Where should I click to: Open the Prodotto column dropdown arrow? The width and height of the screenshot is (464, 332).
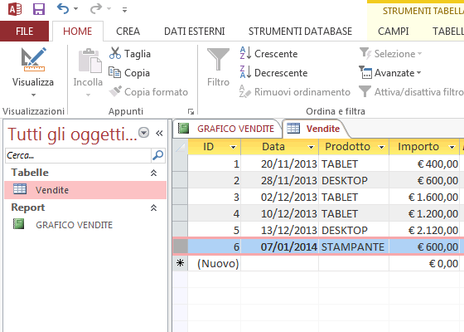coord(381,147)
